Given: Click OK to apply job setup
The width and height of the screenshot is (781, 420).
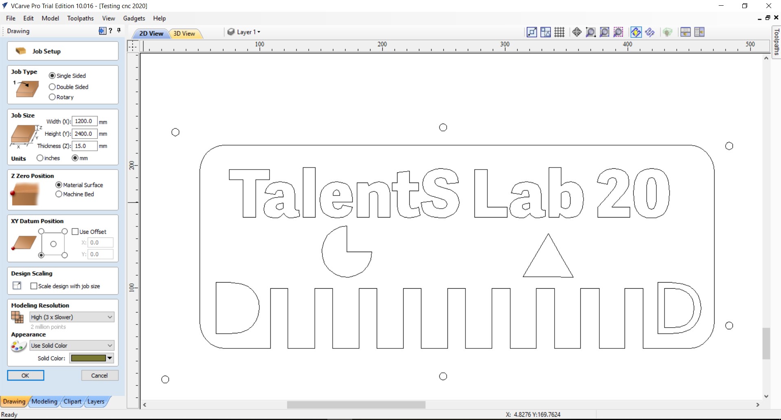Looking at the screenshot, I should [x=25, y=375].
